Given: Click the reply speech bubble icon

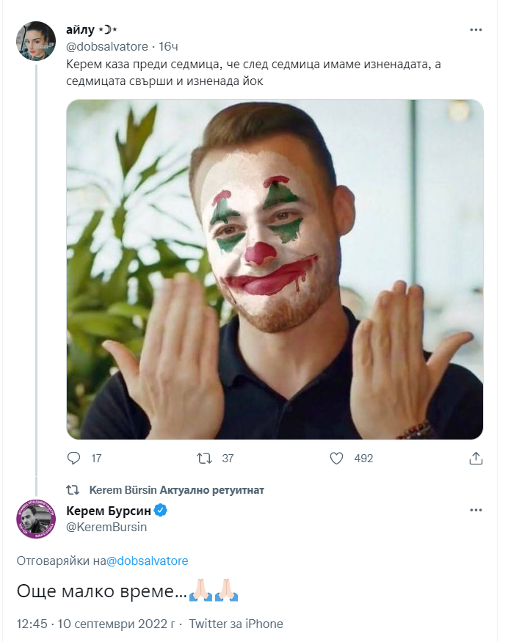Looking at the screenshot, I should pyautogui.click(x=73, y=458).
